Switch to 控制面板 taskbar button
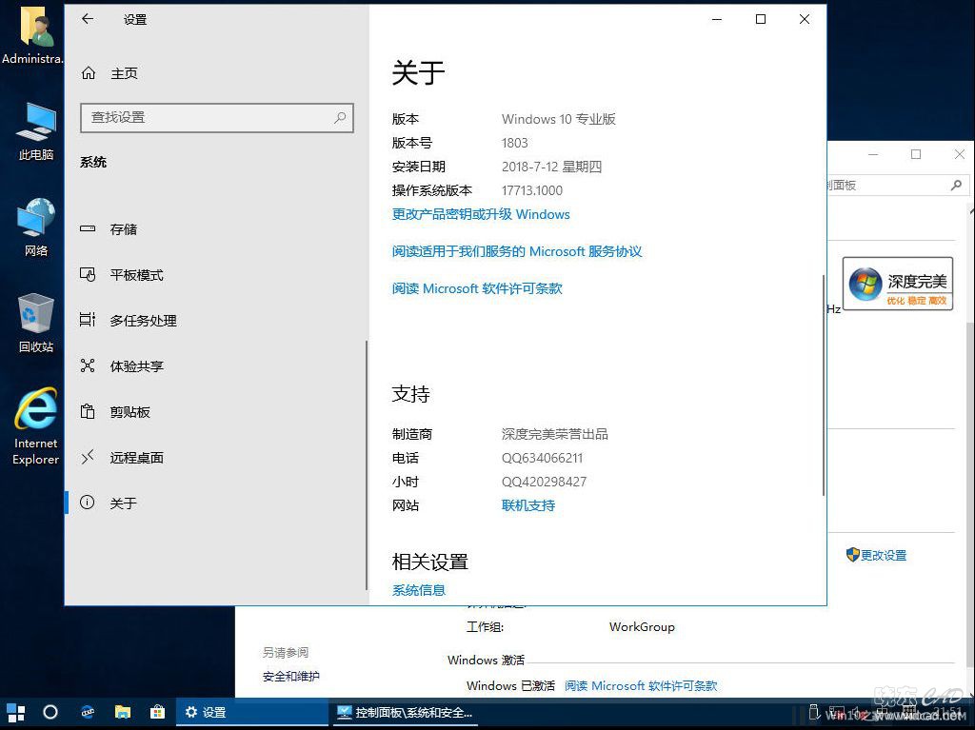The height and width of the screenshot is (730, 975). [x=404, y=713]
